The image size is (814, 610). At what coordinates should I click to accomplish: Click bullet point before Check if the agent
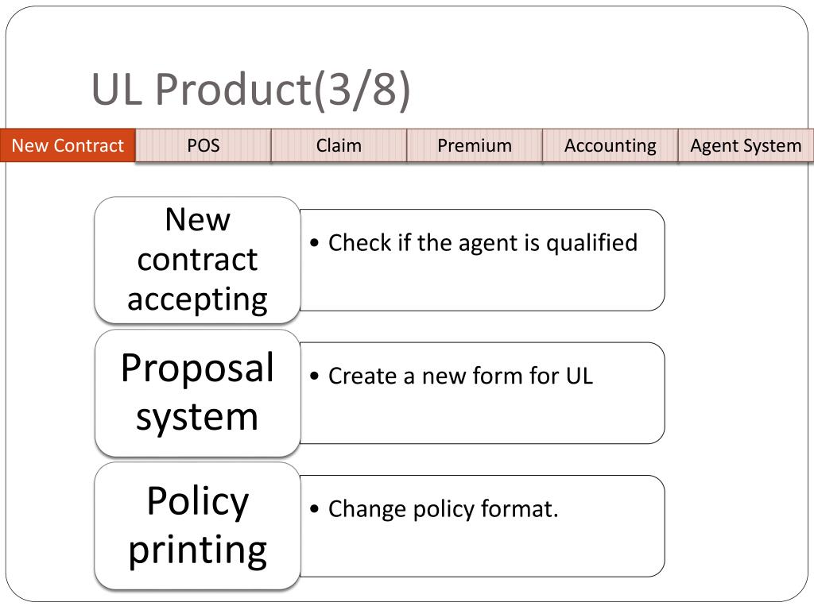(314, 243)
